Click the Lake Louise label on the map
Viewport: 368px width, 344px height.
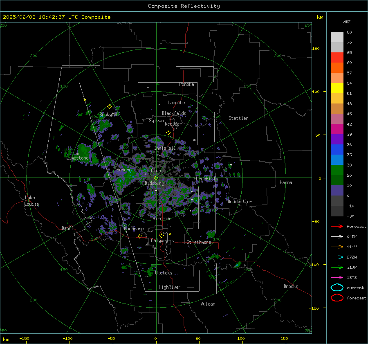pyautogui.click(x=31, y=201)
